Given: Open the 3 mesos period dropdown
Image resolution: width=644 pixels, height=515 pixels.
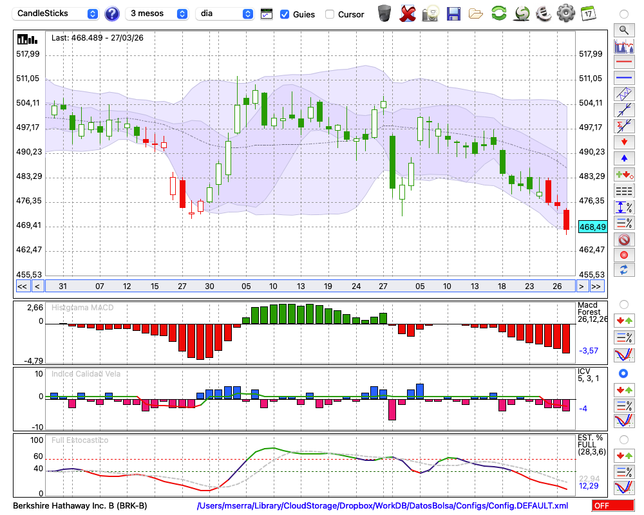Looking at the screenshot, I should click(157, 14).
